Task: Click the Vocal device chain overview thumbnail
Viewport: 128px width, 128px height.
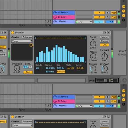Action: (107, 80)
